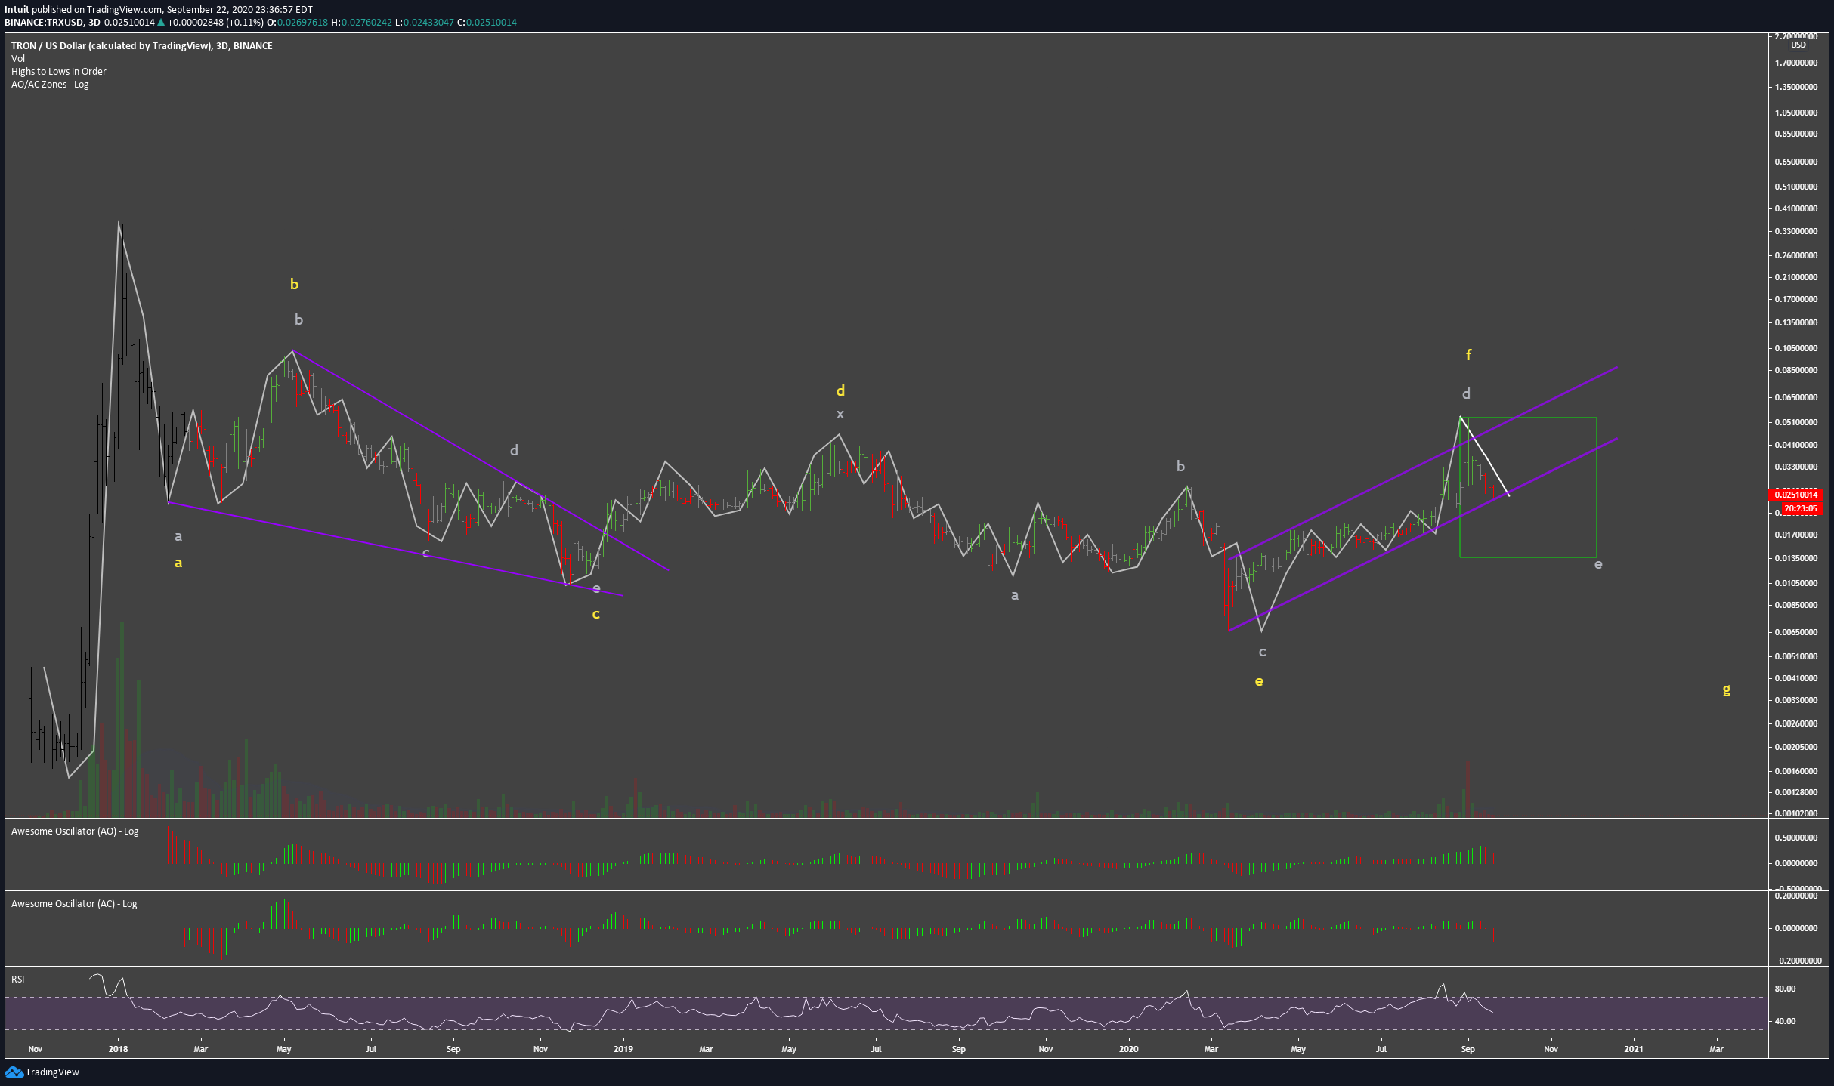The image size is (1834, 1086).
Task: Click RSI axis label 80.00
Action: 1785,989
